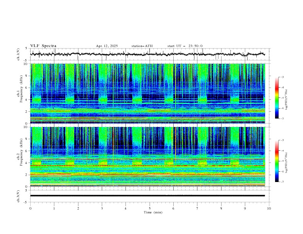303x234 pixels.
Task: Click the ch.1 voltage waveform trace
Action: point(147,54)
